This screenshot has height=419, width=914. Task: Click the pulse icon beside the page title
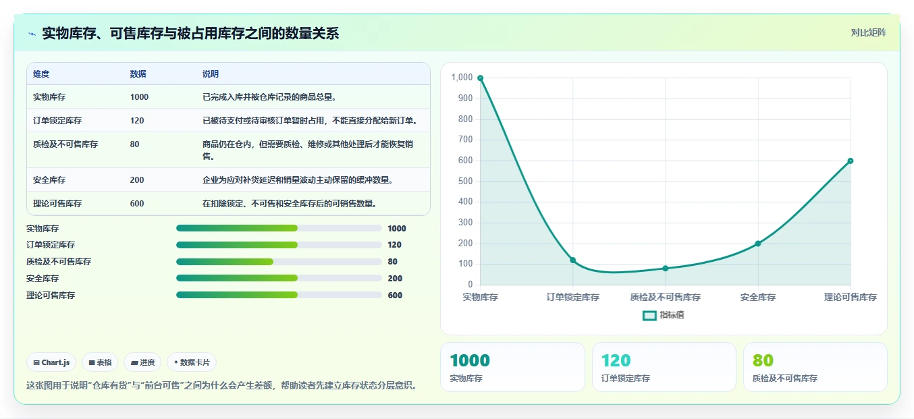[x=32, y=34]
